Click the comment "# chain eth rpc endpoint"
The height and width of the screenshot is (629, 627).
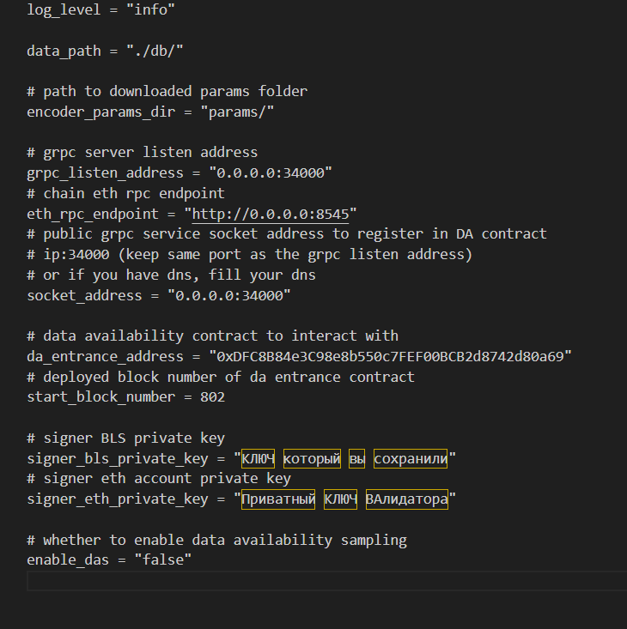[125, 193]
